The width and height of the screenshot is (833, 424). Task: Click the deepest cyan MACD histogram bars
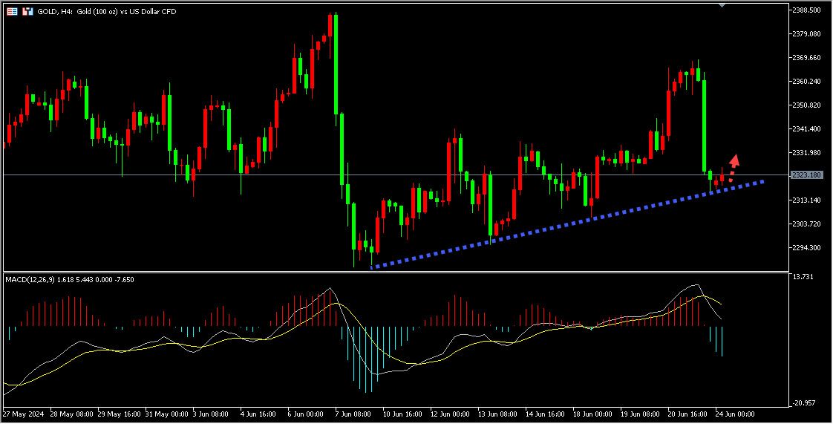tap(363, 356)
